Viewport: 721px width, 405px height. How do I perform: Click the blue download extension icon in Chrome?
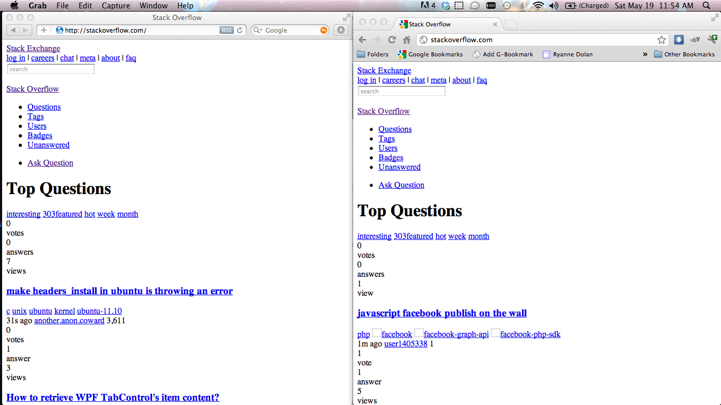coord(679,40)
